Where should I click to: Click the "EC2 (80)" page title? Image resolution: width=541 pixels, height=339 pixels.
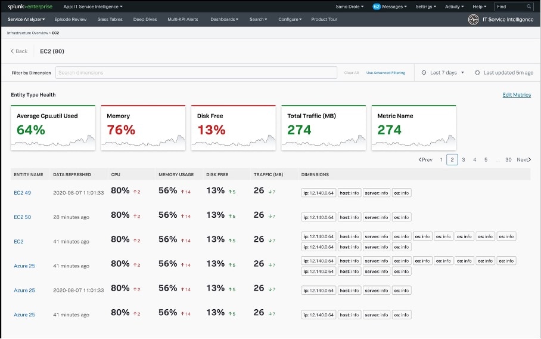coord(52,51)
